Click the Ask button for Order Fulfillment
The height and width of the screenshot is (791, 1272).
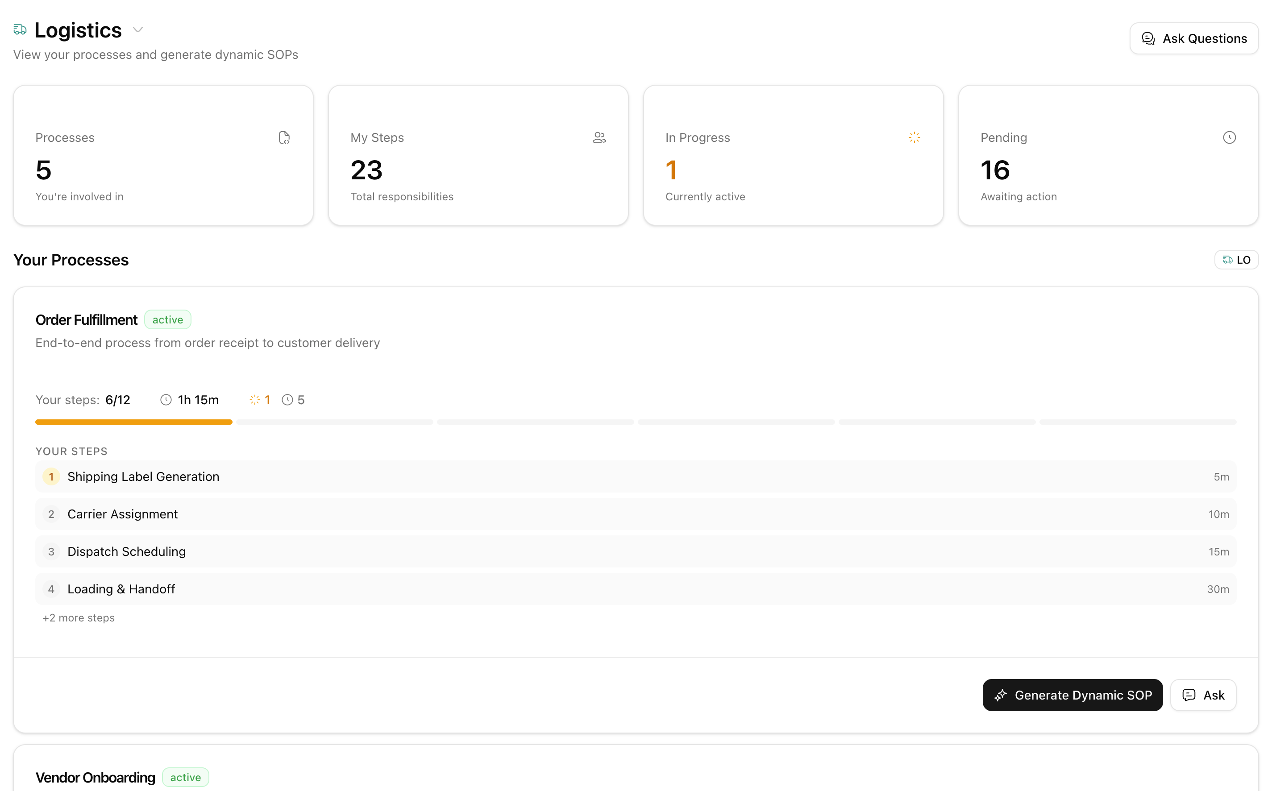point(1203,695)
